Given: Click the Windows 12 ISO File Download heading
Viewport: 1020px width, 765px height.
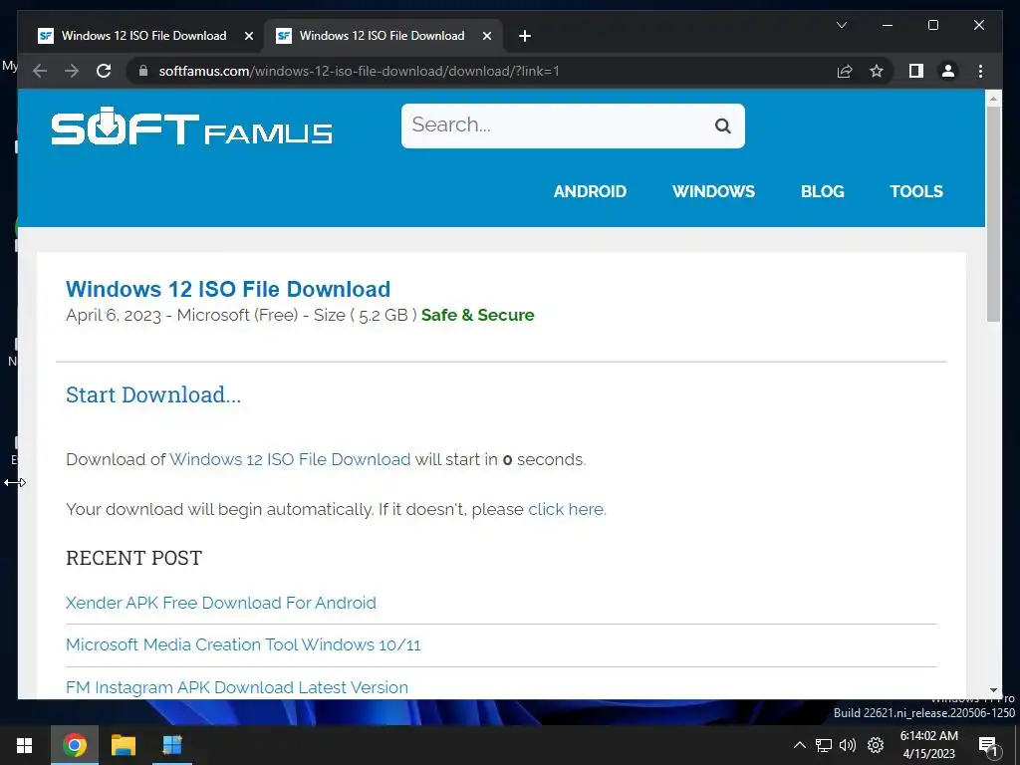Looking at the screenshot, I should [228, 289].
